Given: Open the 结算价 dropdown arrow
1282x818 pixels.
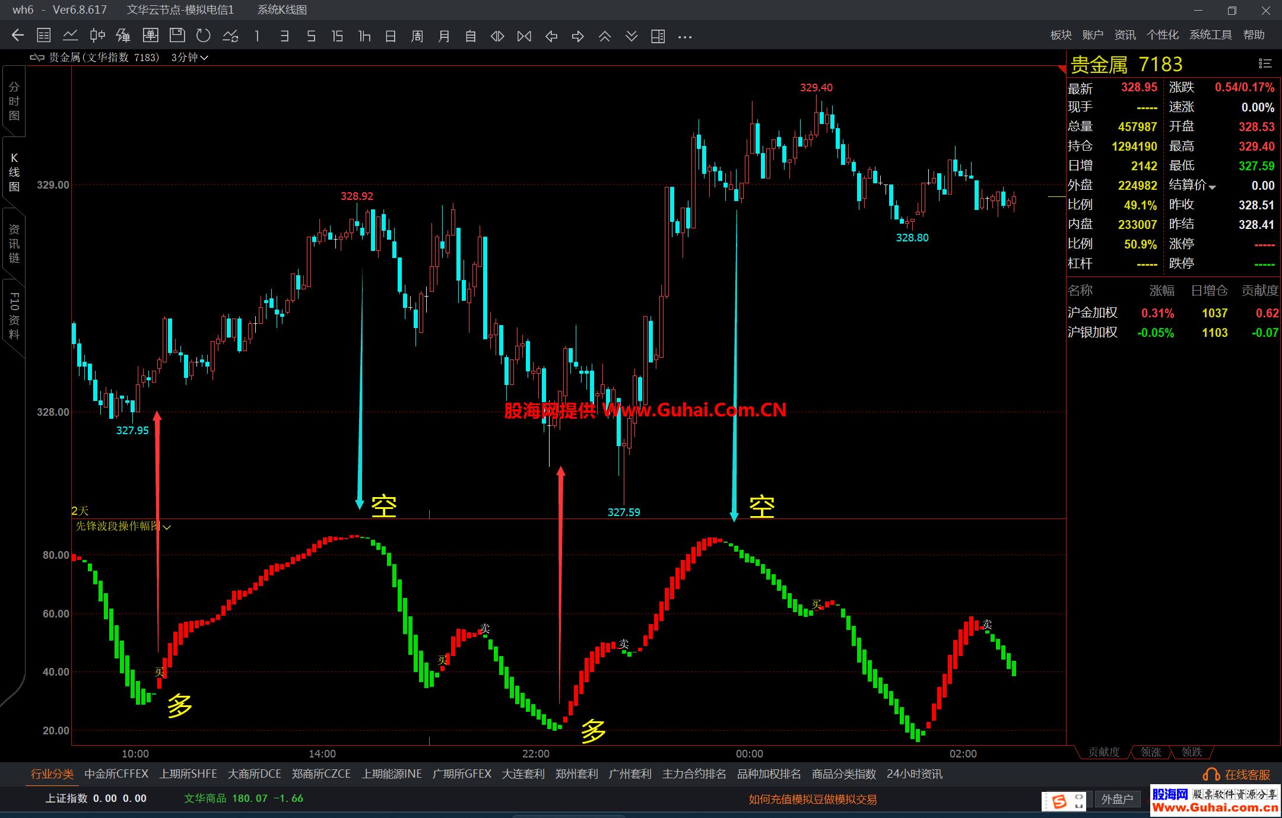Looking at the screenshot, I should click(x=1212, y=187).
